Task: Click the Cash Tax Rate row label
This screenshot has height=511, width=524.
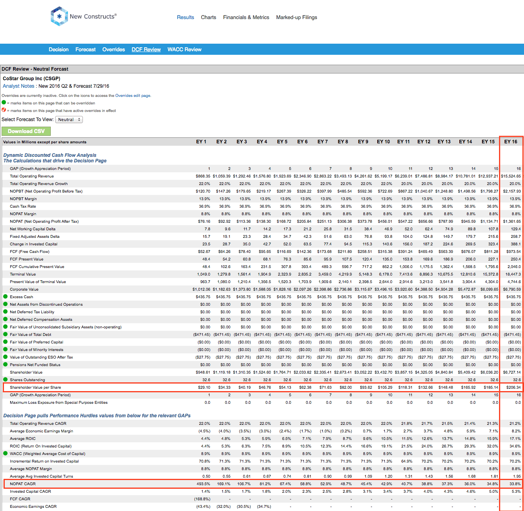Action: tap(23, 206)
